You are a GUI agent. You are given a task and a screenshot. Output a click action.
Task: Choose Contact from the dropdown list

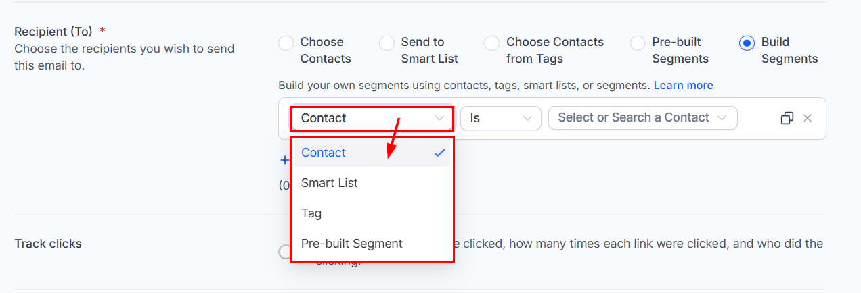[372, 153]
